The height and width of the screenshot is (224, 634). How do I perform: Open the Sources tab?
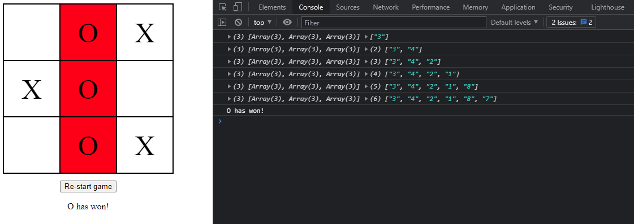click(x=348, y=7)
